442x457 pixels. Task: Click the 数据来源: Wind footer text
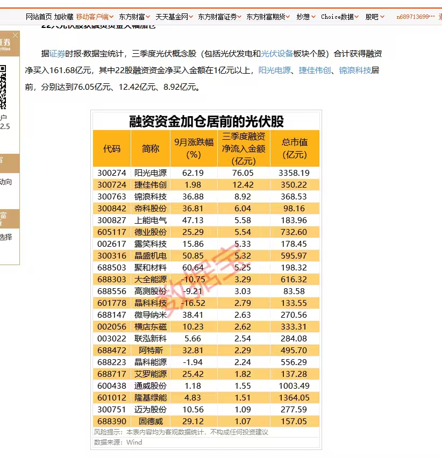pos(118,442)
